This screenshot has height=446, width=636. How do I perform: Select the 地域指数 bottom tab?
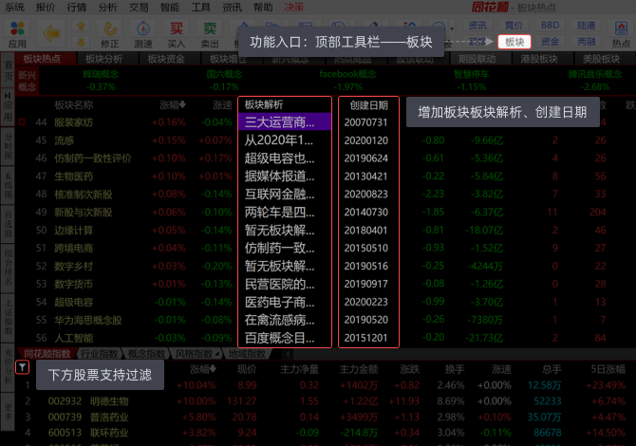coord(247,354)
